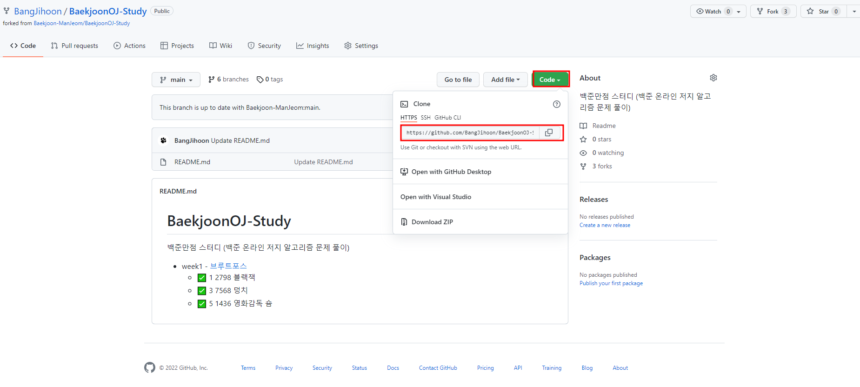860x387 pixels.
Task: Open the Wiki tab
Action: [220, 46]
